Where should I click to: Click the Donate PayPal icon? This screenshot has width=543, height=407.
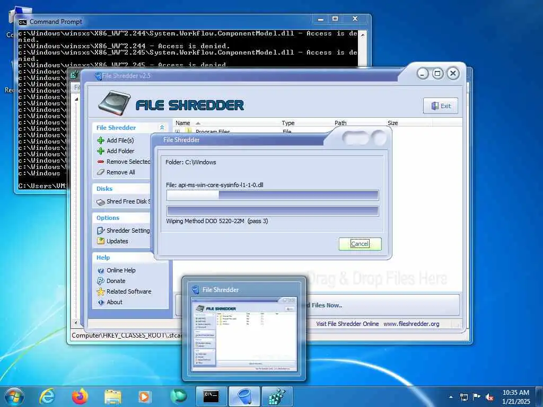click(x=100, y=281)
